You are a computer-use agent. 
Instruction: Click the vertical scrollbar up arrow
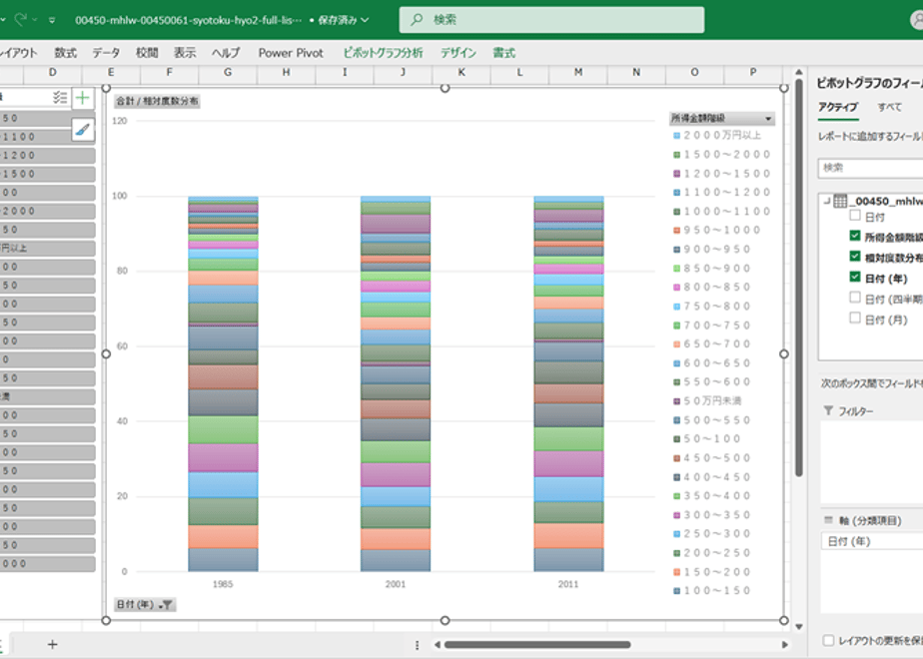(x=799, y=72)
